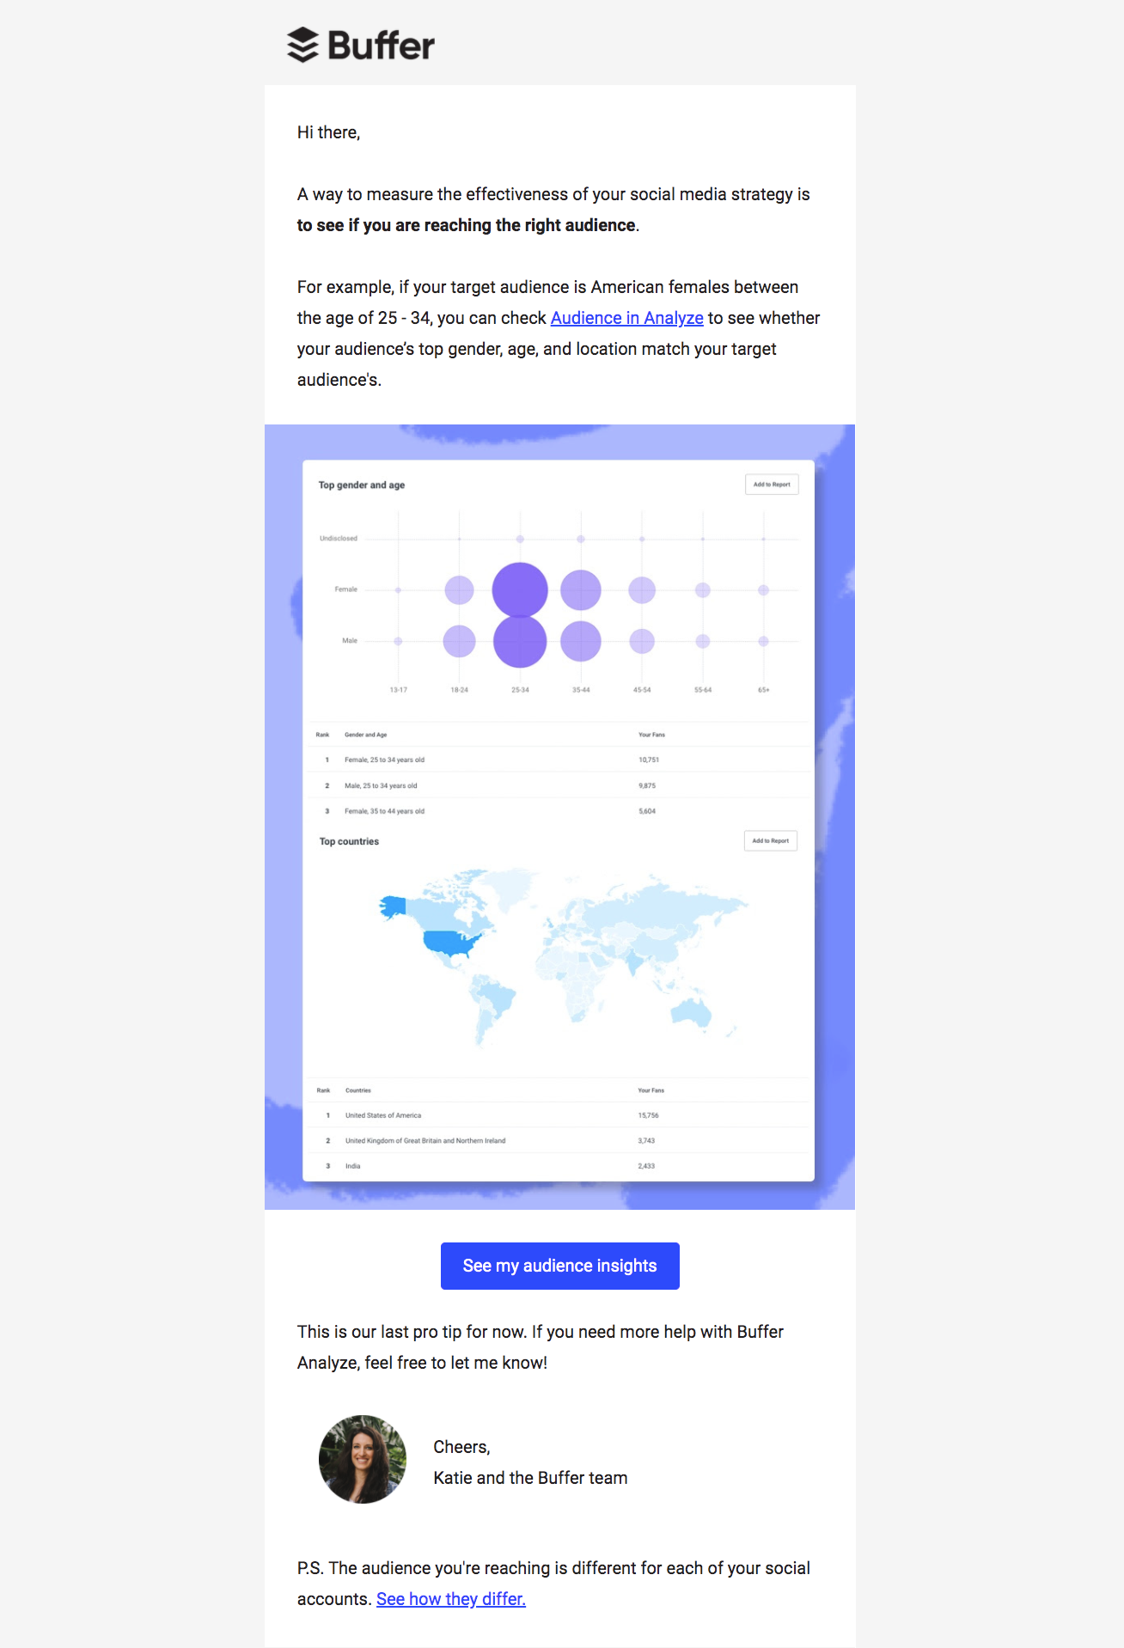Screen dimensions: 1124x1648
Task: Select the largest Female 25-34 bubble
Action: pyautogui.click(x=519, y=588)
